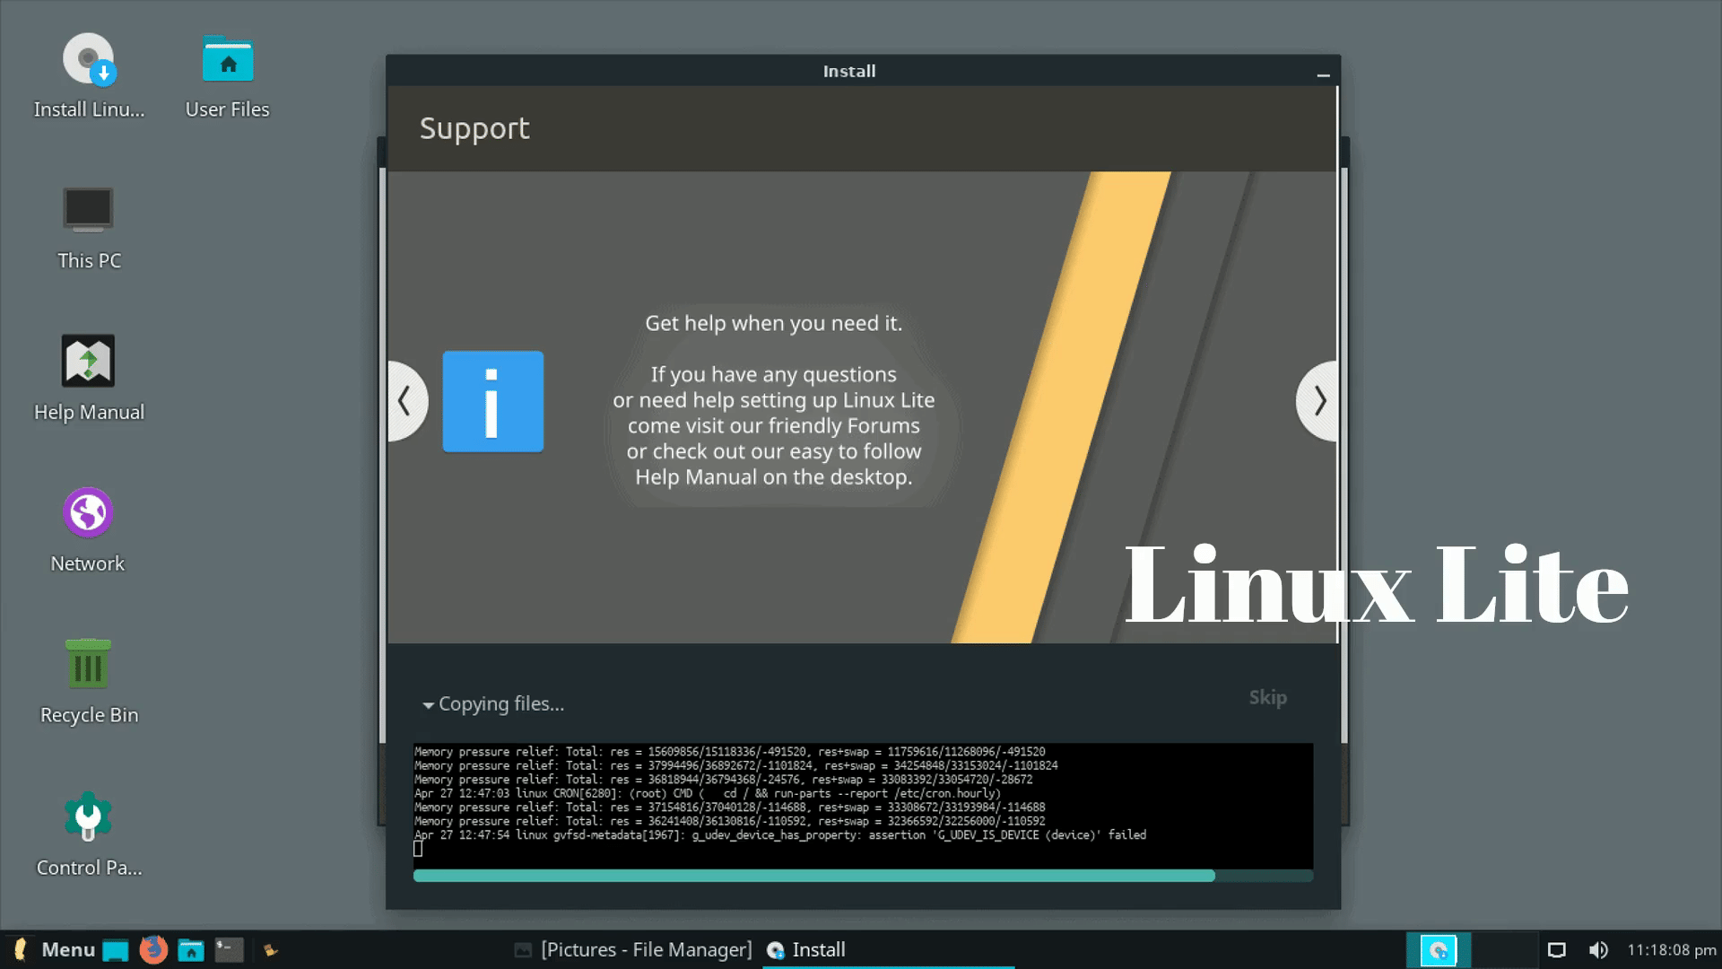Image resolution: width=1722 pixels, height=969 pixels.
Task: Click the volume icon in system tray
Action: [1597, 949]
